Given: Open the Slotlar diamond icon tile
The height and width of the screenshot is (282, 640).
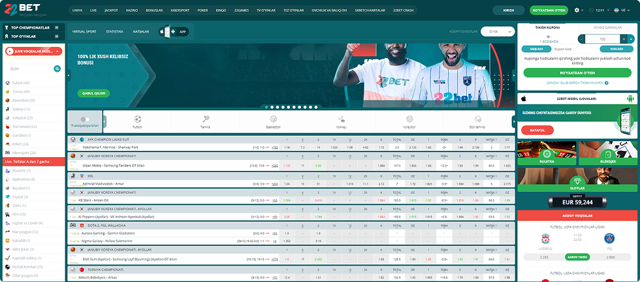Looking at the screenshot, I should click(577, 180).
